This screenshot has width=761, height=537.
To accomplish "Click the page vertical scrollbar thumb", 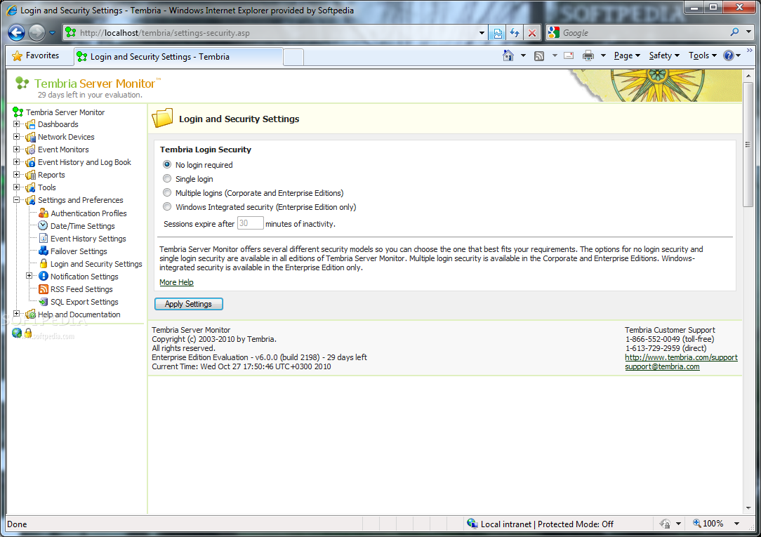I will pyautogui.click(x=748, y=145).
